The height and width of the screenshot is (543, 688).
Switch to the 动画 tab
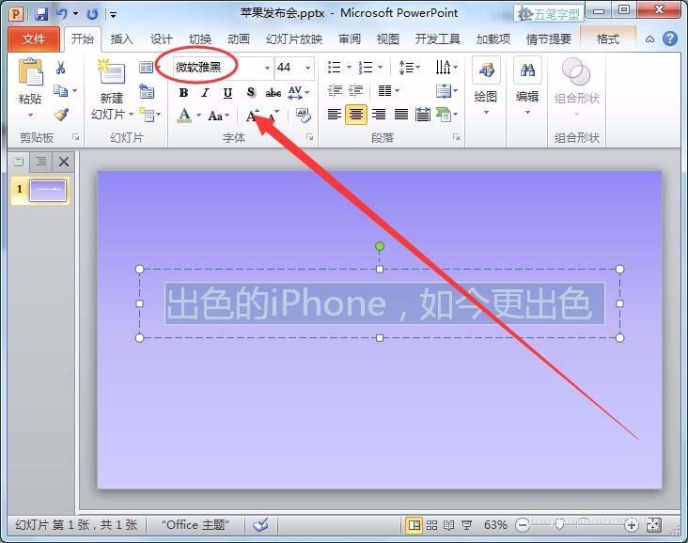tap(239, 39)
